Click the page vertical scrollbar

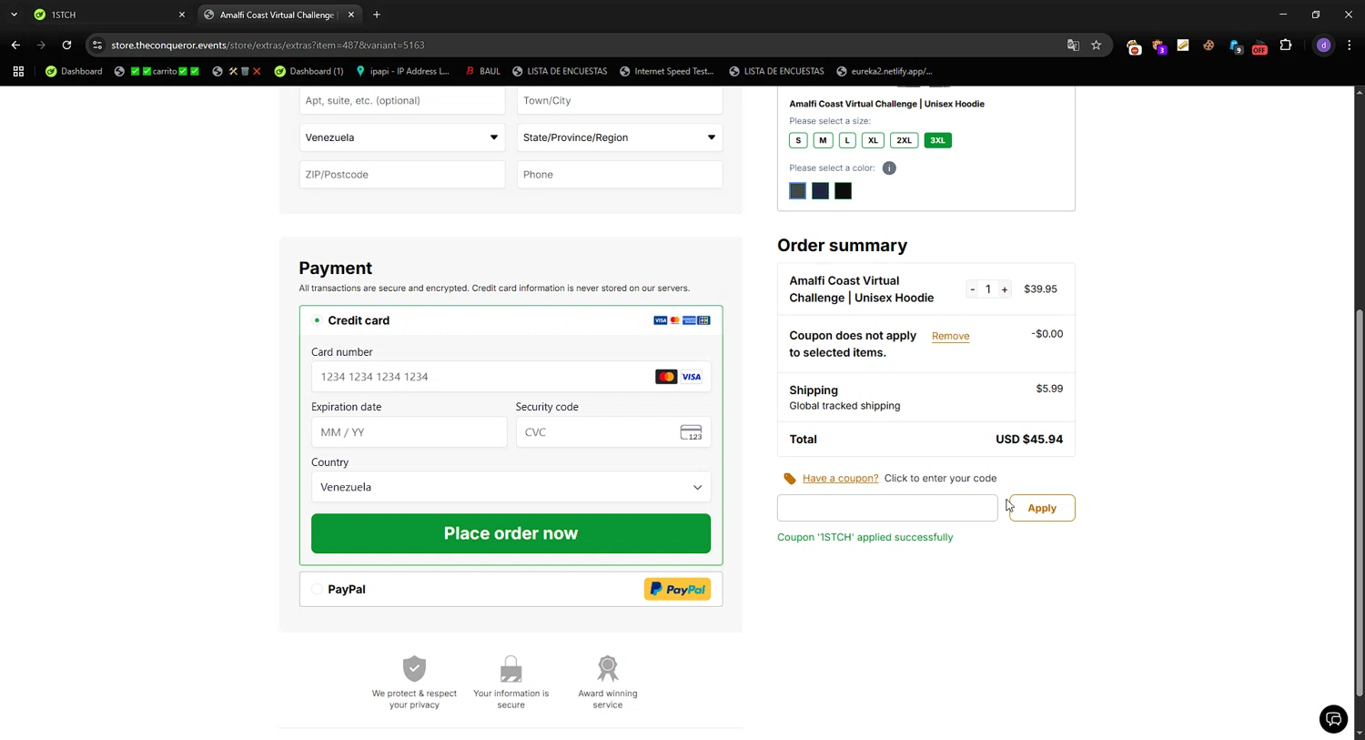[1360, 502]
